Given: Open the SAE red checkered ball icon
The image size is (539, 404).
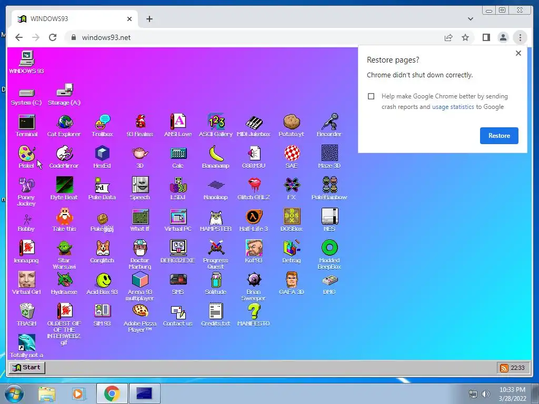Looking at the screenshot, I should point(292,157).
